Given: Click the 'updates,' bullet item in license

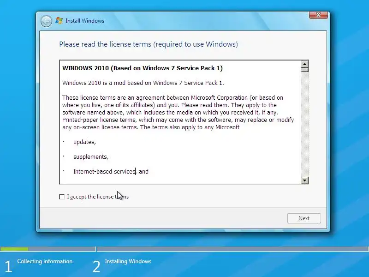Looking at the screenshot, I should pos(84,142).
